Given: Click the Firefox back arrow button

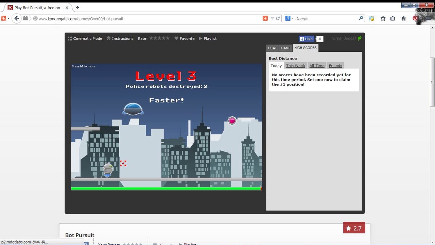Looking at the screenshot, I should (17, 18).
